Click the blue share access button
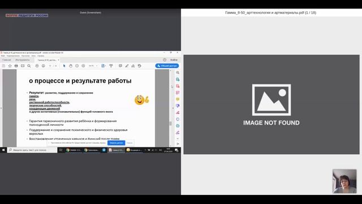Screen dimensions: 362x204 tap(167, 66)
